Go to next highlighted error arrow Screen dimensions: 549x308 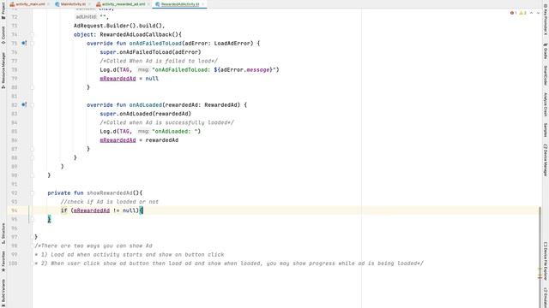click(538, 13)
